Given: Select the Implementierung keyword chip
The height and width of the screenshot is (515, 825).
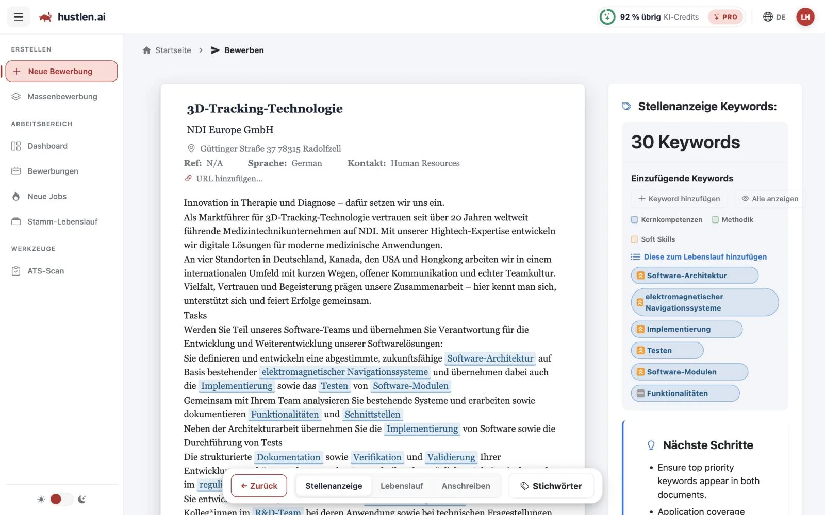Looking at the screenshot, I should 687,329.
